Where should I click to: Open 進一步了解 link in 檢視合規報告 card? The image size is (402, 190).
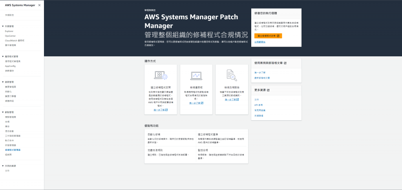click(232, 100)
